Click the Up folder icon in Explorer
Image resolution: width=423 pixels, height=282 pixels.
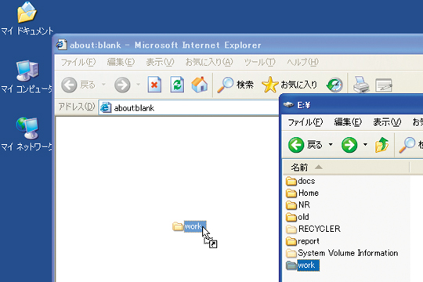click(x=381, y=145)
